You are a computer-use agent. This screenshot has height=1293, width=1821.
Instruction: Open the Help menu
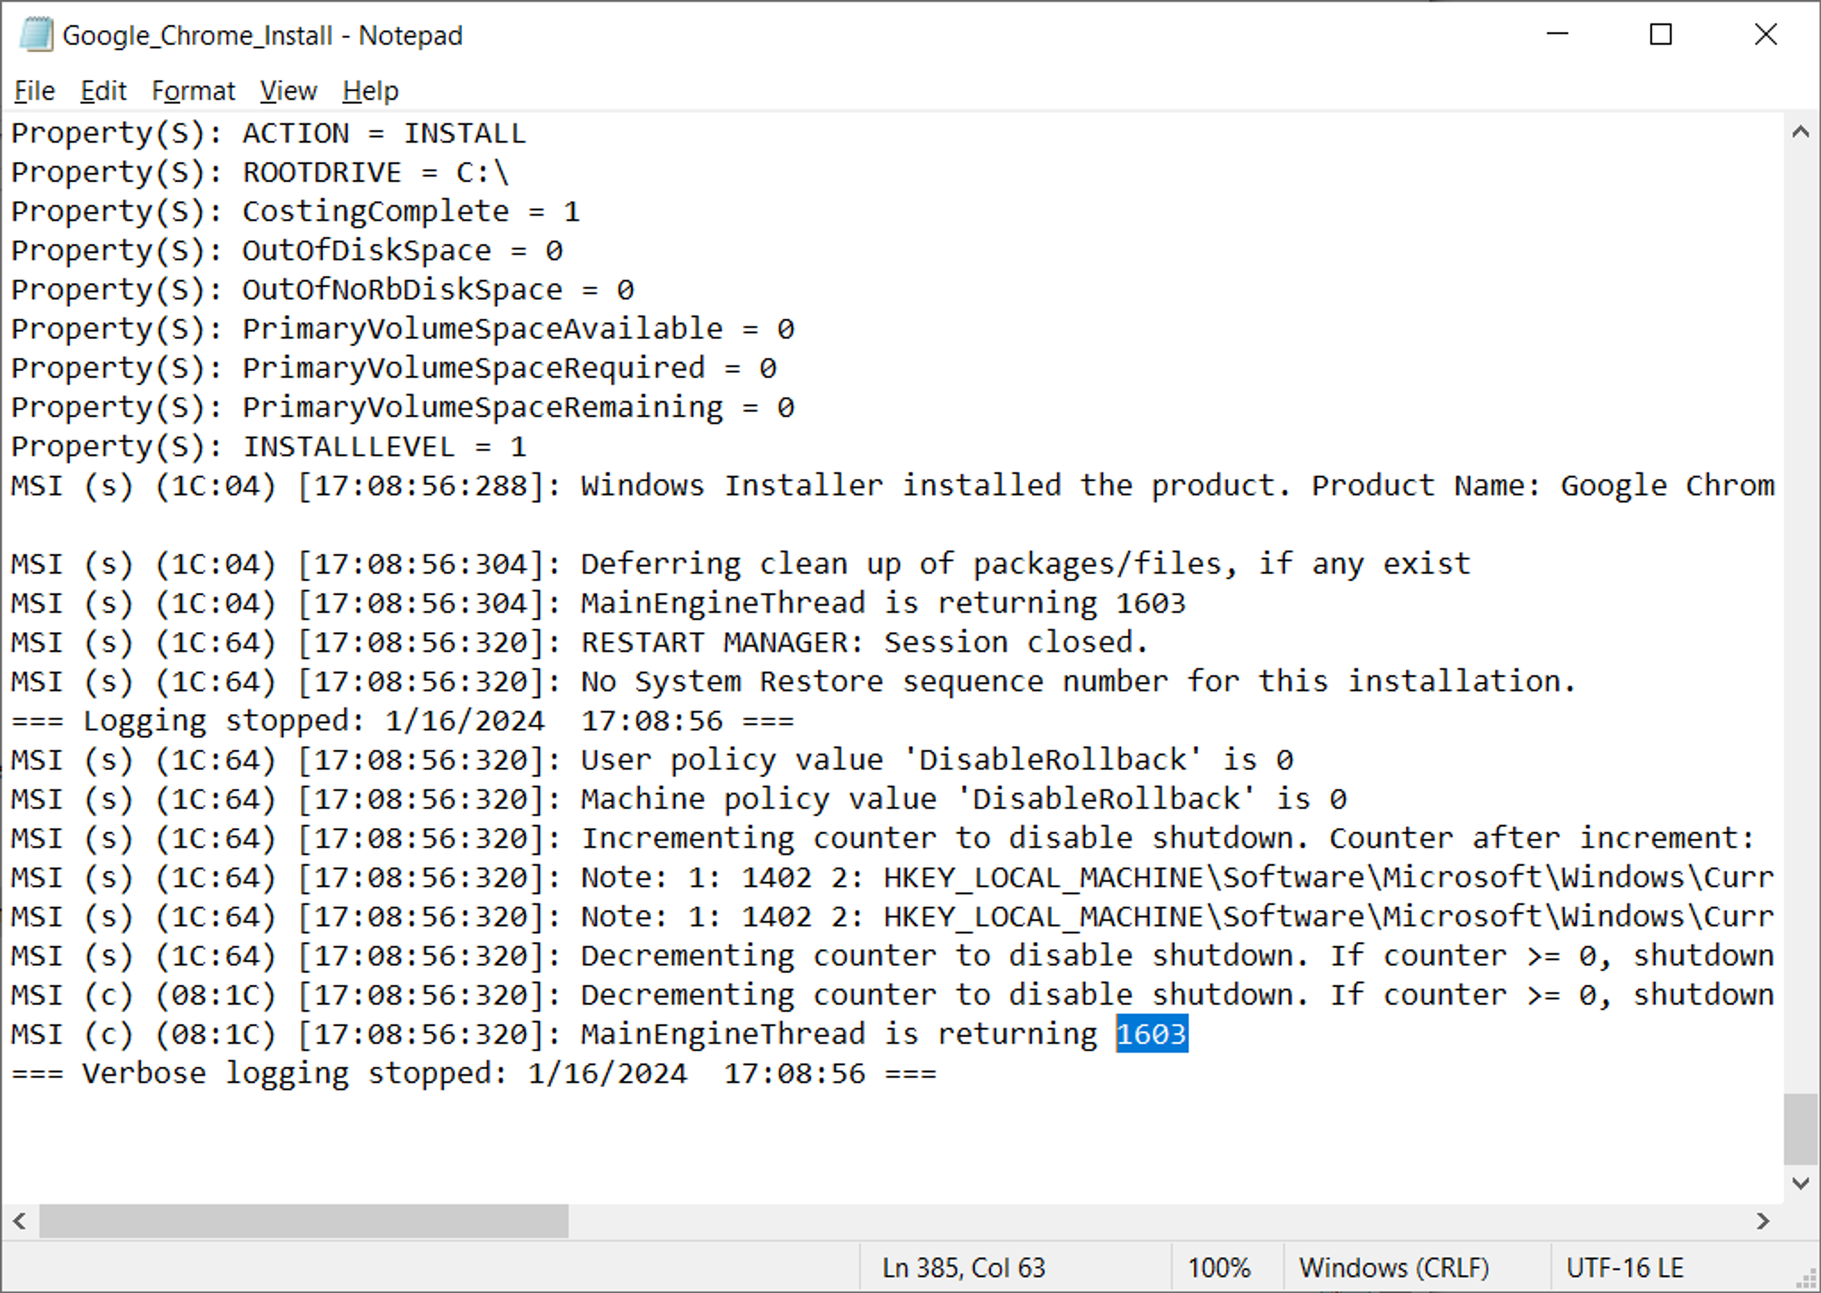(x=370, y=91)
